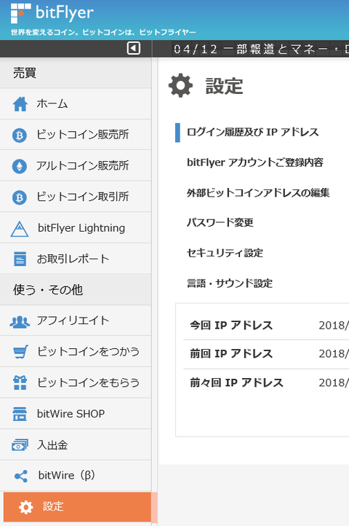Click the 売買 section header
Viewport: 349px width, 526px height.
(x=76, y=73)
